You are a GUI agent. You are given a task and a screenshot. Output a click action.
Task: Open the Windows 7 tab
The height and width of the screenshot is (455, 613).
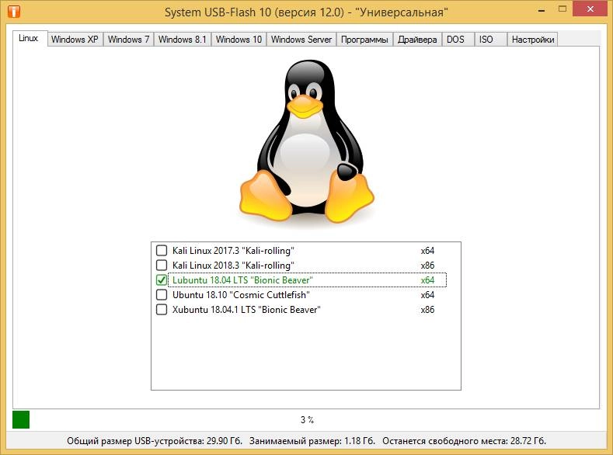129,40
